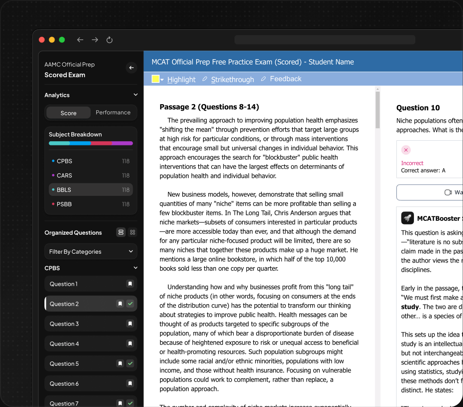The width and height of the screenshot is (463, 407).
Task: Click the Feedback tool link
Action: [x=285, y=79]
